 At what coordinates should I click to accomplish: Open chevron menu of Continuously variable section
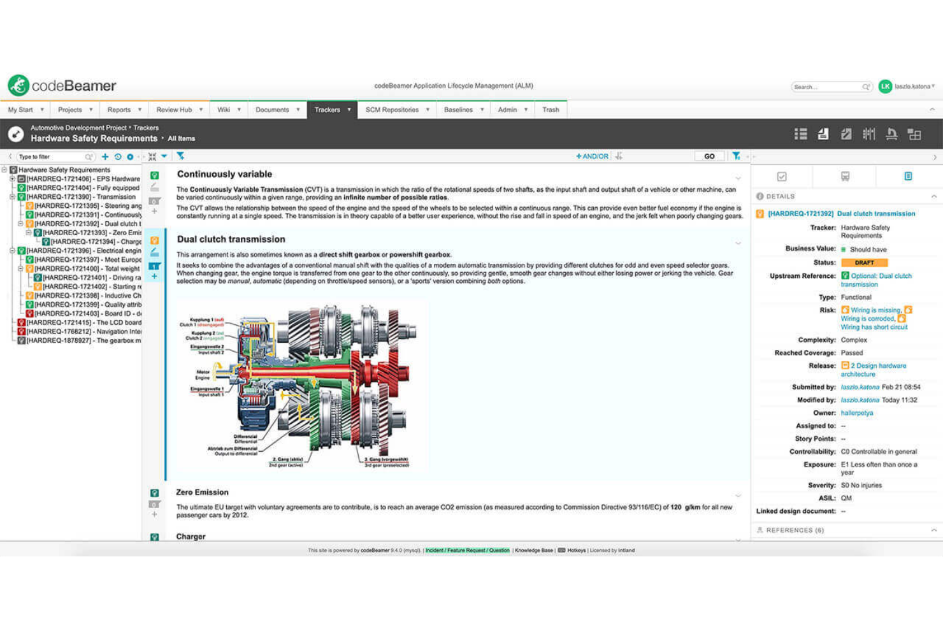(x=738, y=178)
